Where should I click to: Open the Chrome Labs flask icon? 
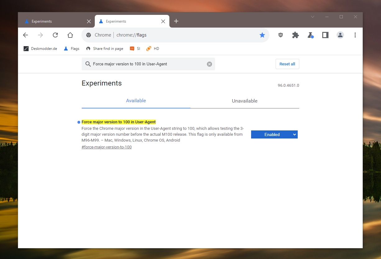pyautogui.click(x=310, y=35)
